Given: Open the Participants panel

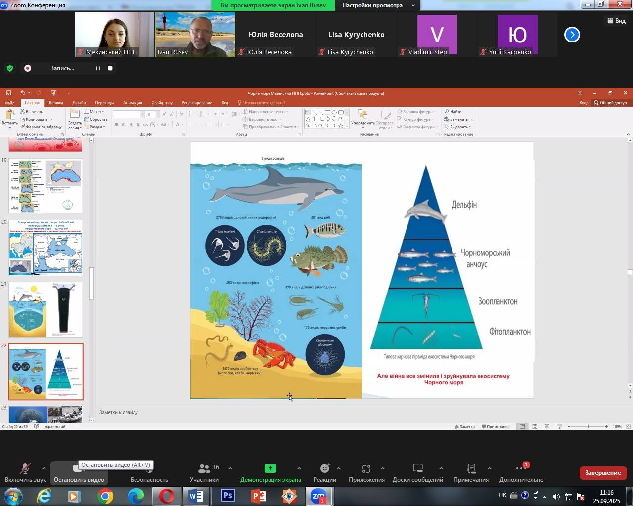Looking at the screenshot, I should [204, 472].
